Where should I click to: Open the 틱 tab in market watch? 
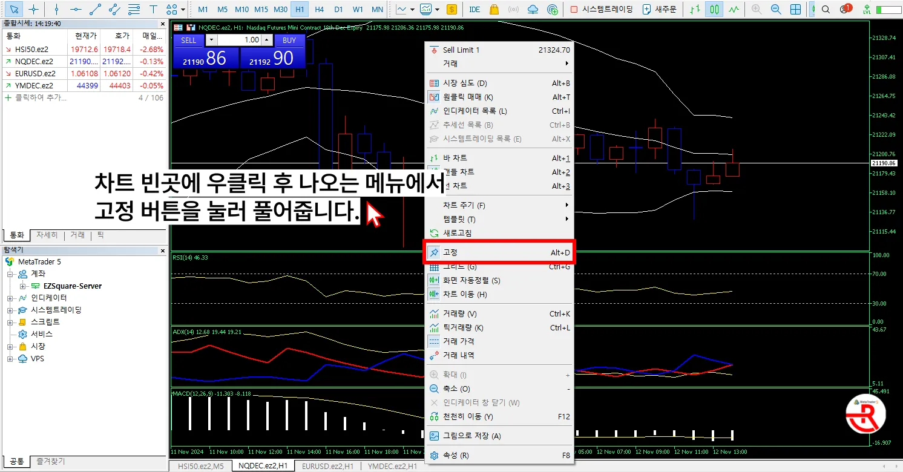click(100, 235)
